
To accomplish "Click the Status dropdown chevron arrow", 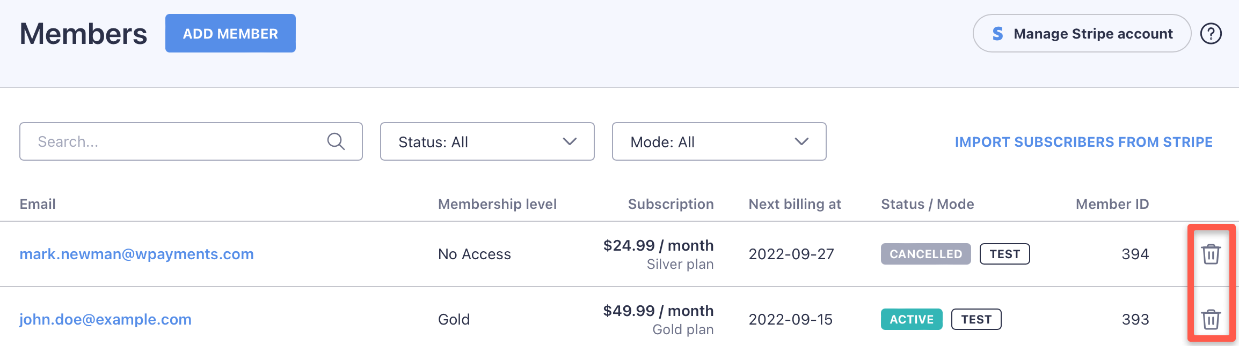I will [570, 141].
